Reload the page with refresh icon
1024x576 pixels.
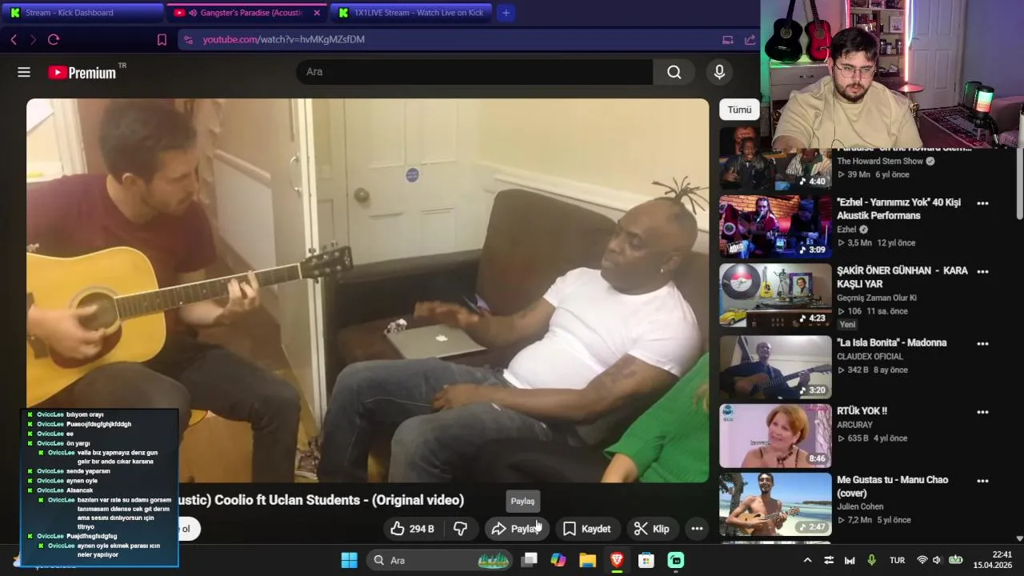[54, 39]
